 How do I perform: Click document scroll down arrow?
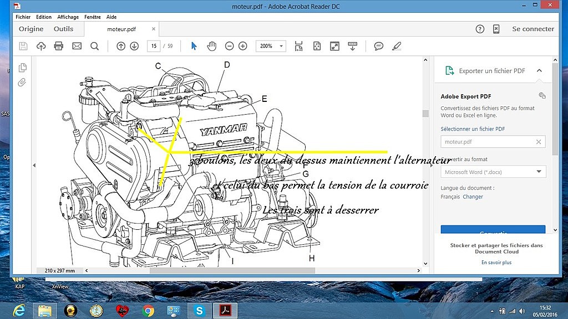coord(425,264)
